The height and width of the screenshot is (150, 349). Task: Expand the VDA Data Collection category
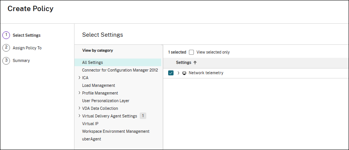[79, 108]
